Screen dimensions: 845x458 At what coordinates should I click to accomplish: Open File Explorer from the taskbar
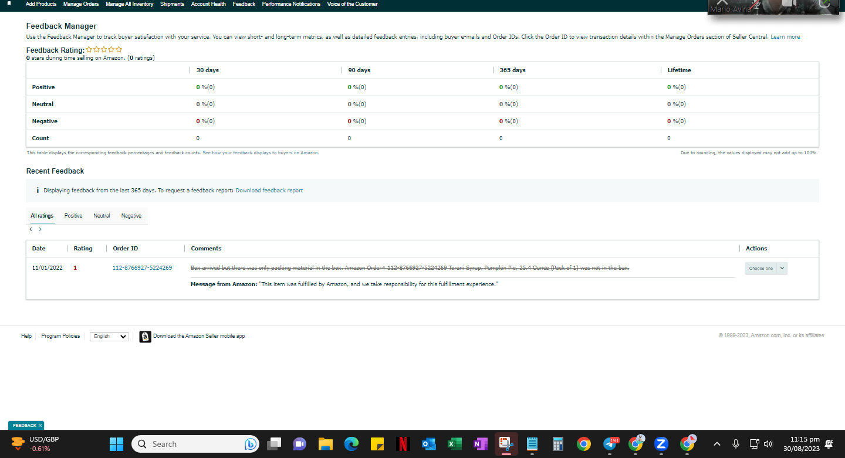(x=326, y=444)
